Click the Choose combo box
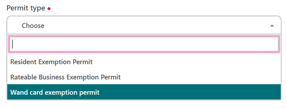 [x=144, y=25]
